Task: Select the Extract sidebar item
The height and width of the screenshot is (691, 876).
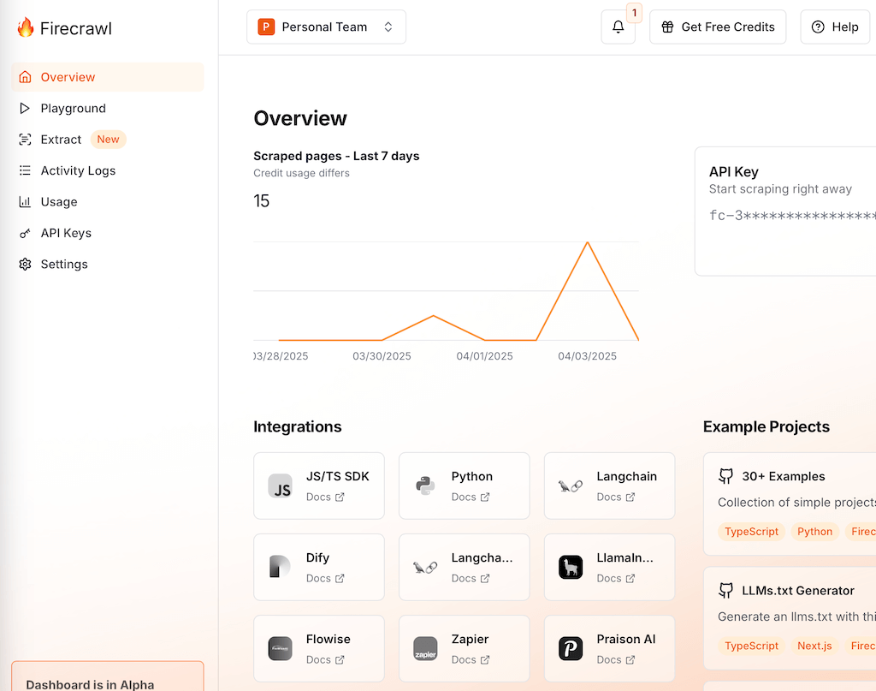Action: [x=62, y=139]
